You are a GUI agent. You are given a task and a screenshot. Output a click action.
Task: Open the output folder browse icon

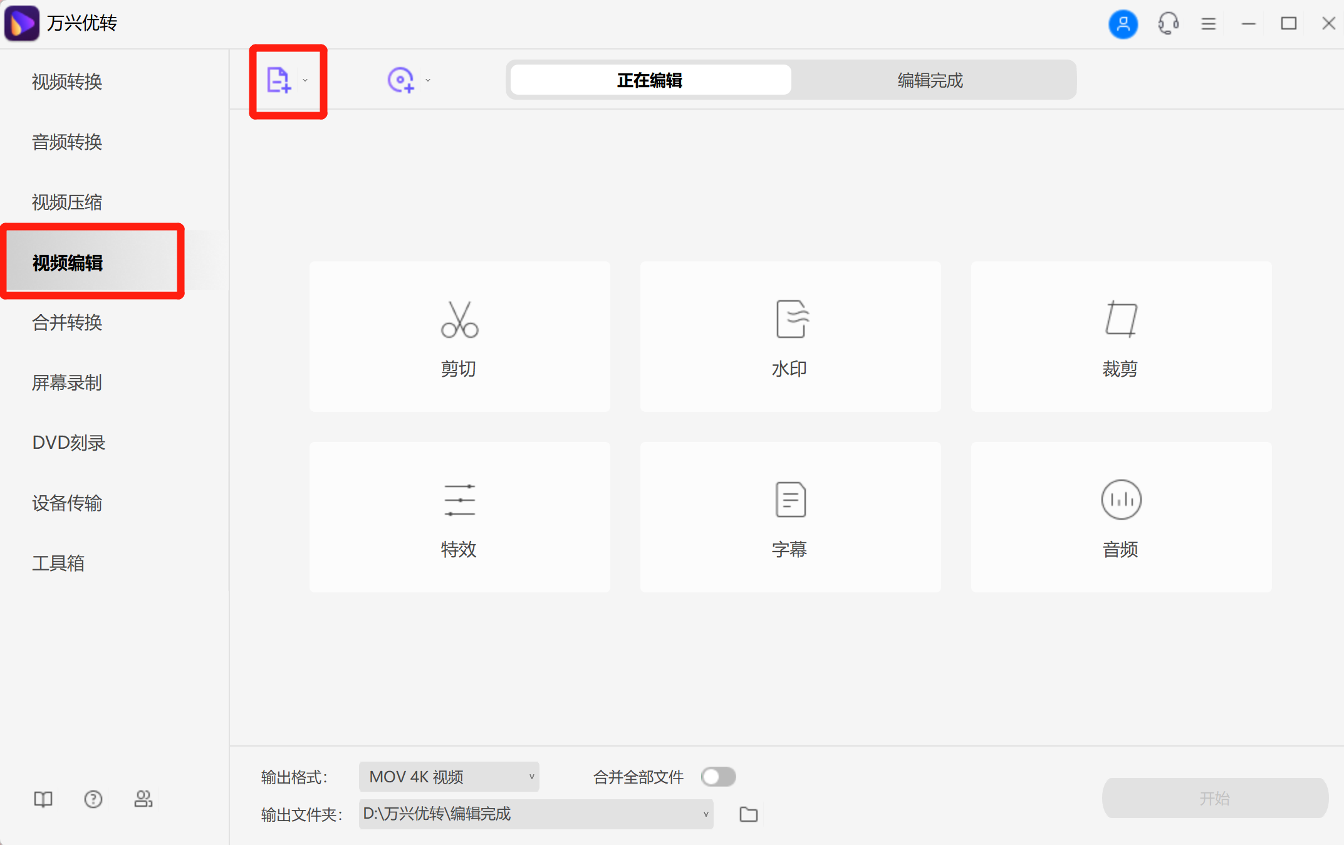click(x=748, y=814)
